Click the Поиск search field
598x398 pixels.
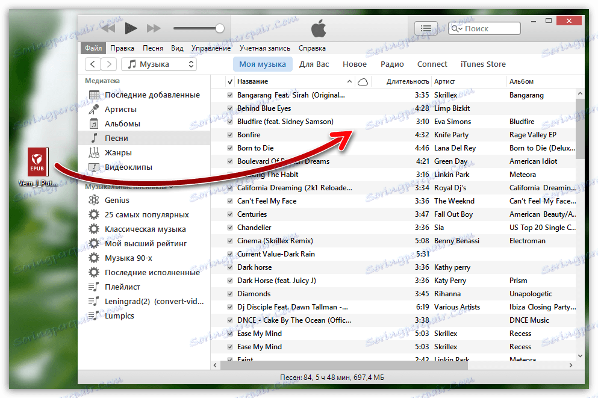[x=484, y=28]
